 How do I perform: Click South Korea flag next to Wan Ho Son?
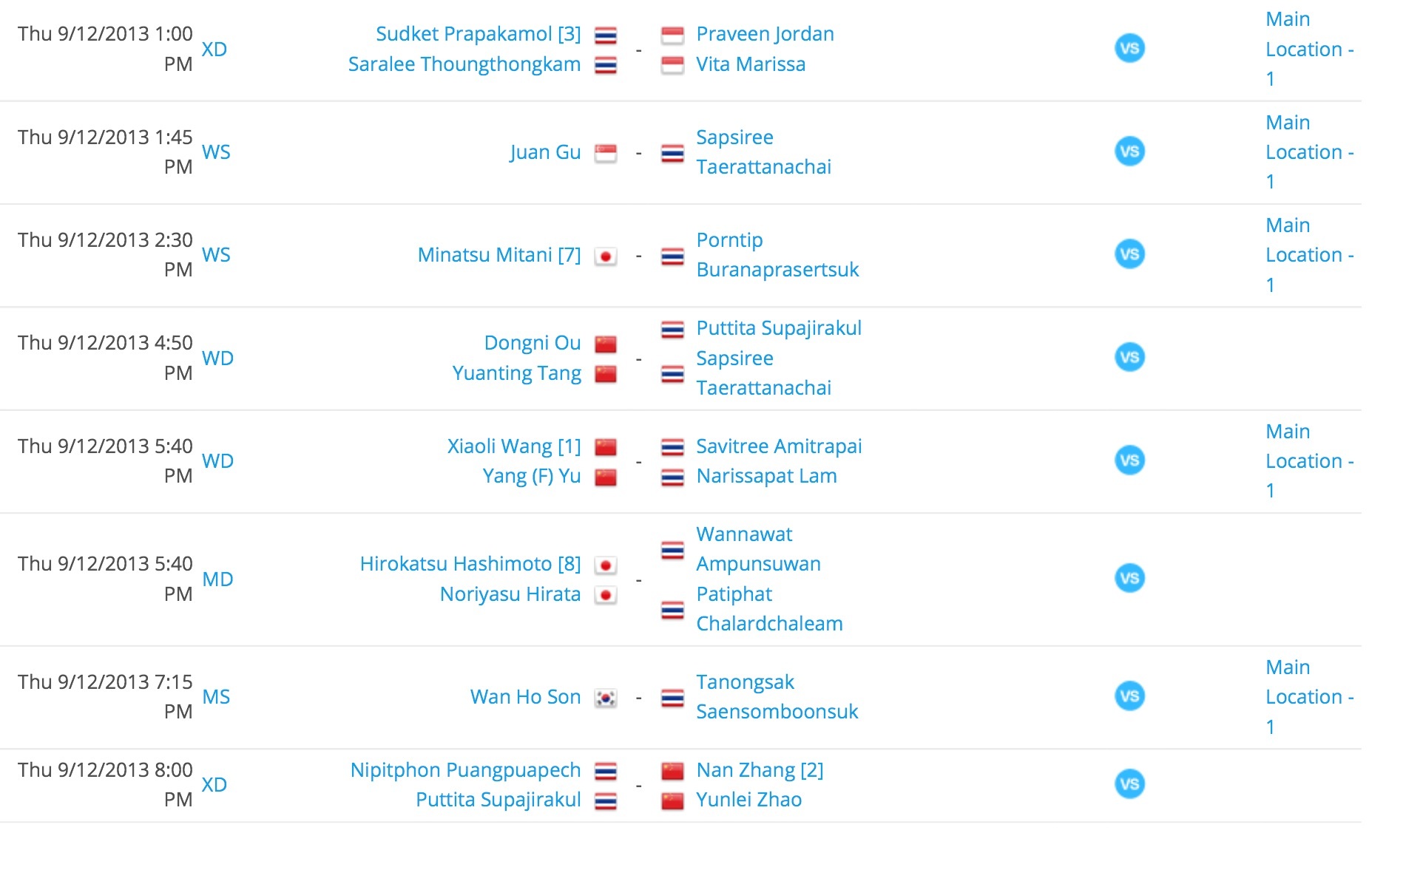[x=606, y=698]
